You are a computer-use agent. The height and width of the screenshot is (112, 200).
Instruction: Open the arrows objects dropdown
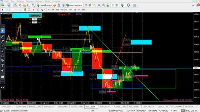click(x=45, y=10)
